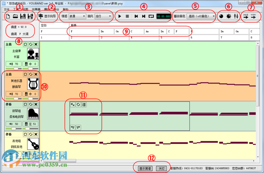Screen dimensions: 264x173
Task: Open the mixer sliders icon
Action: (236, 16)
